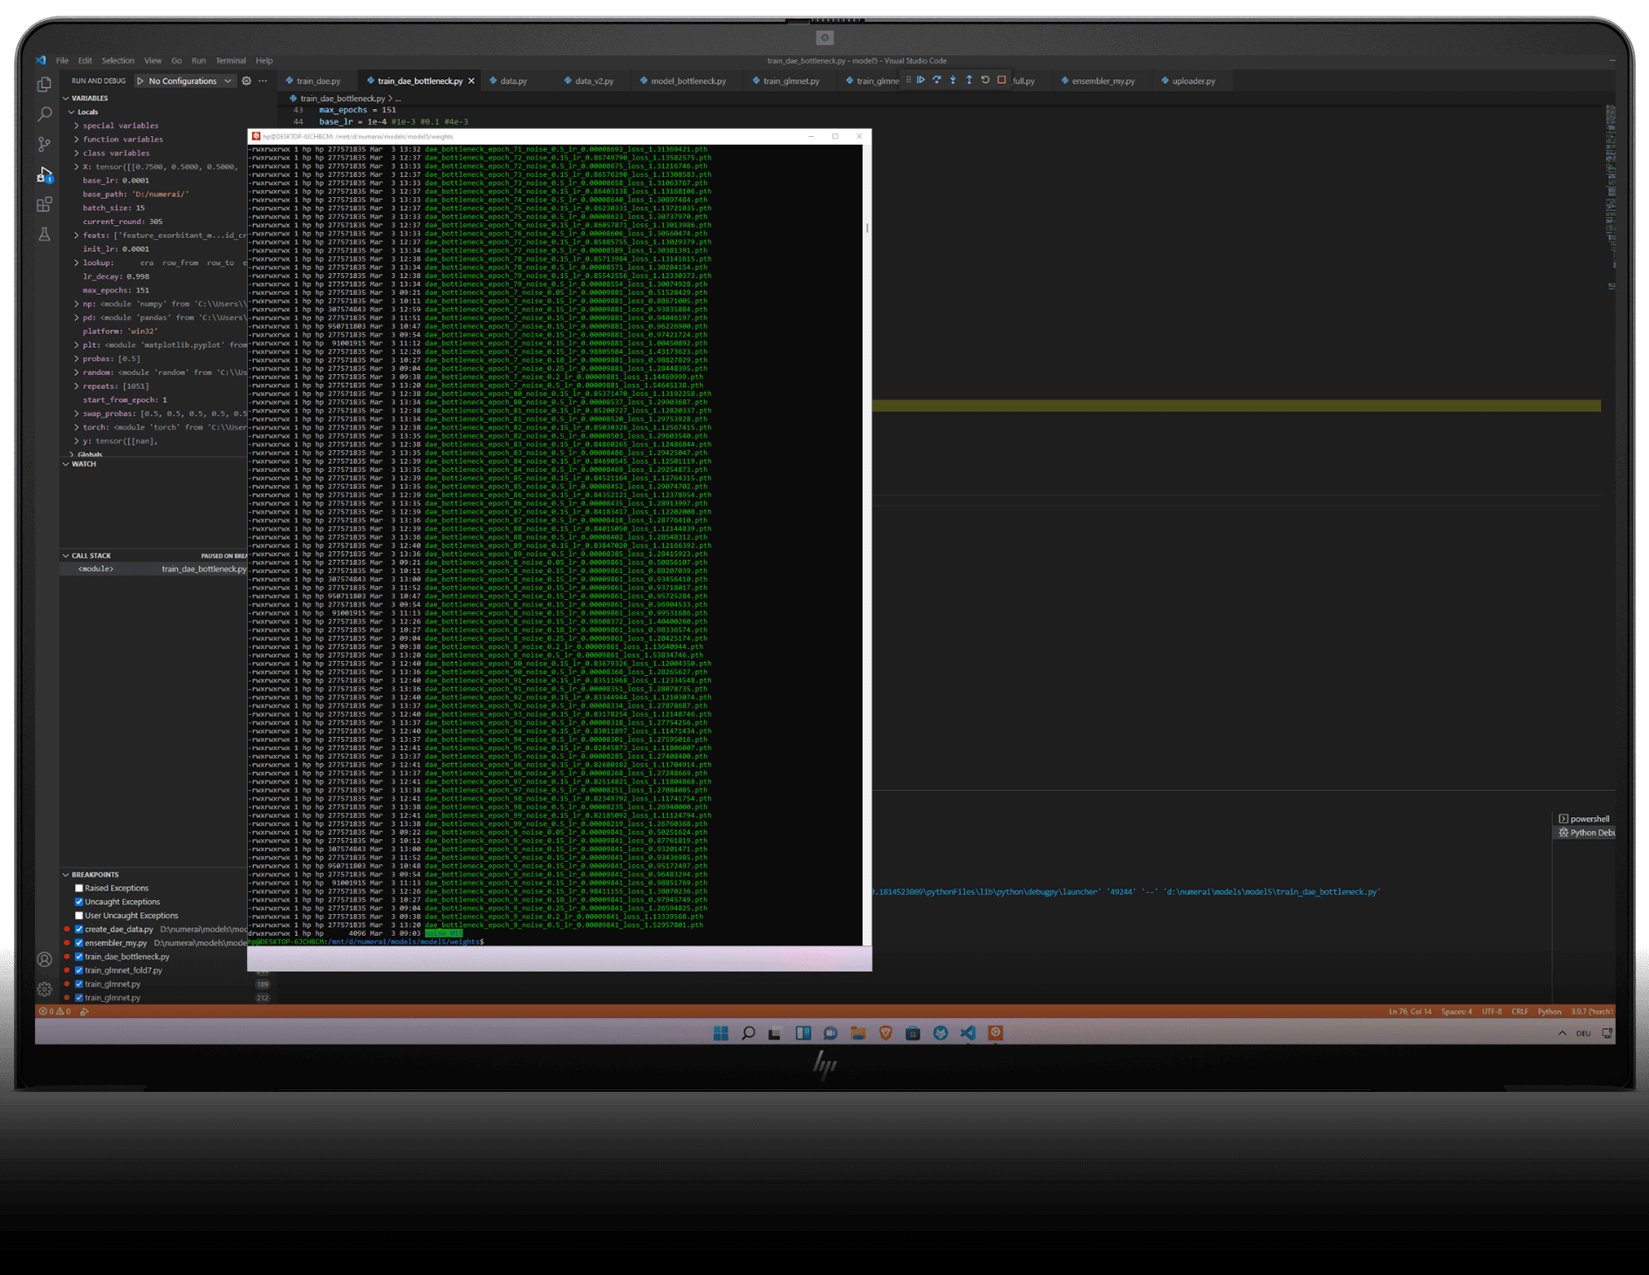Click Ln 76, Col 14 in status bar
Image resolution: width=1649 pixels, height=1275 pixels.
click(x=1410, y=1012)
